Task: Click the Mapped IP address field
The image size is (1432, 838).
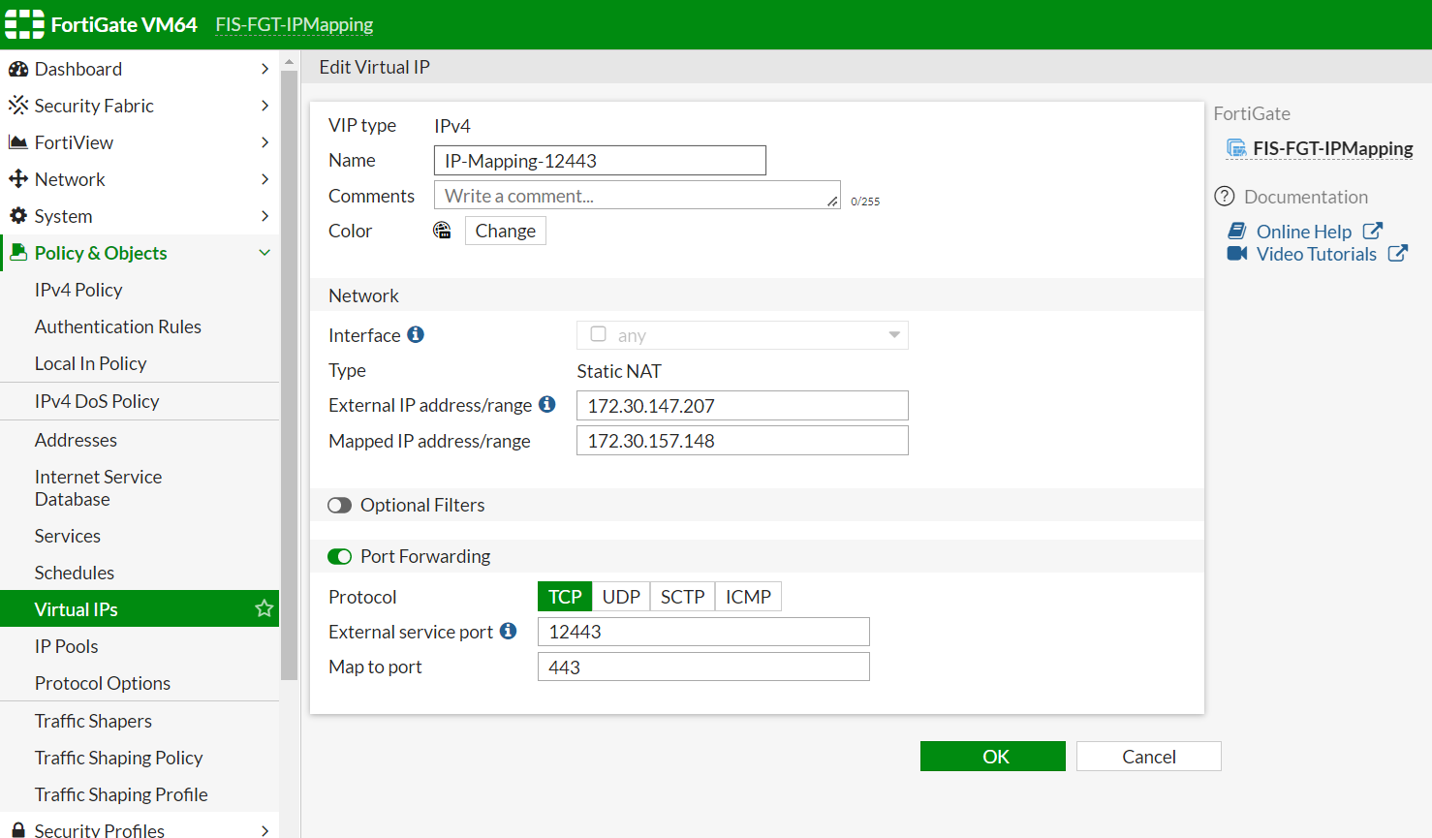Action: (742, 440)
